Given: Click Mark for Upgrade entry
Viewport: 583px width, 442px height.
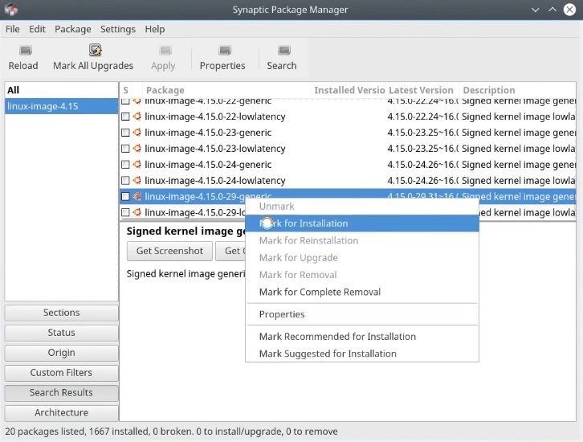Looking at the screenshot, I should pyautogui.click(x=362, y=257).
